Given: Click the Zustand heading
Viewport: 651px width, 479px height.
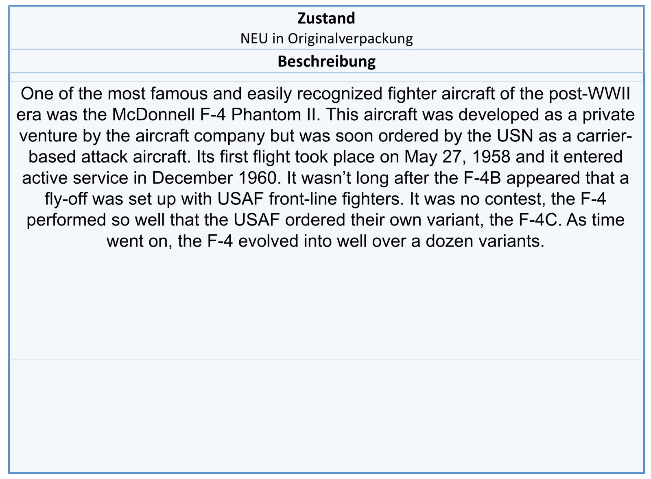Looking at the screenshot, I should (x=326, y=18).
